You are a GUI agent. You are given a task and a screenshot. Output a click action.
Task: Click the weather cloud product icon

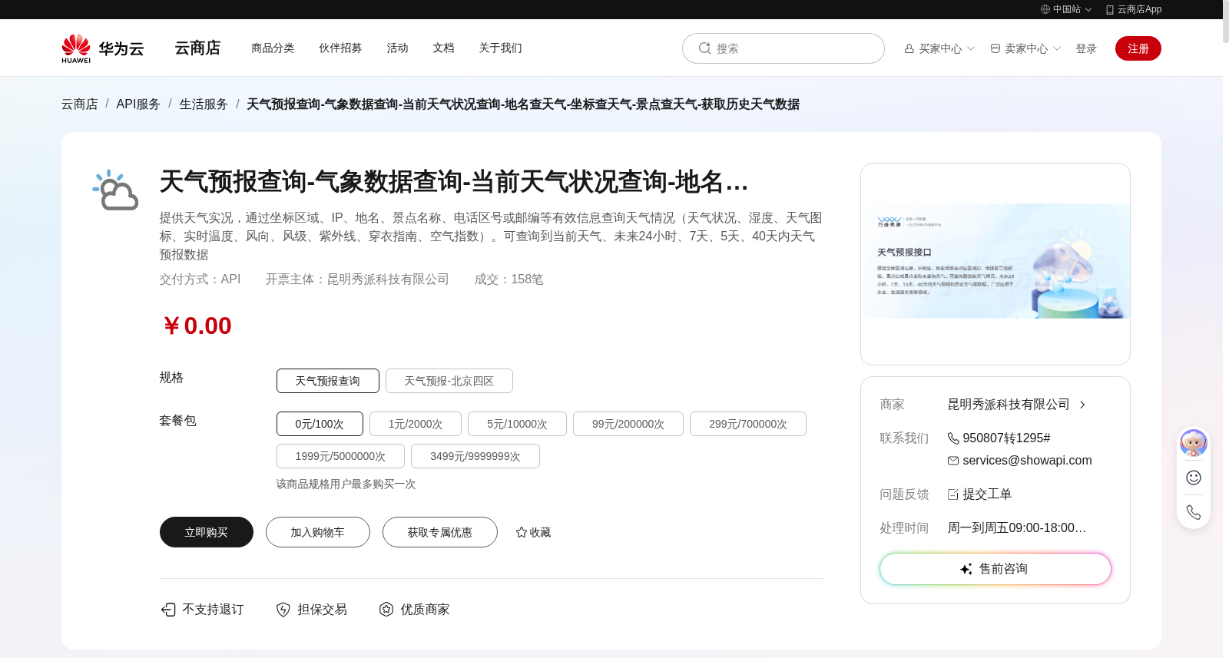(x=115, y=190)
